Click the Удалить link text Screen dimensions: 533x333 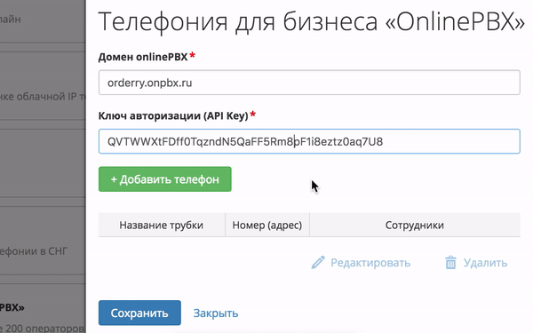tap(485, 263)
